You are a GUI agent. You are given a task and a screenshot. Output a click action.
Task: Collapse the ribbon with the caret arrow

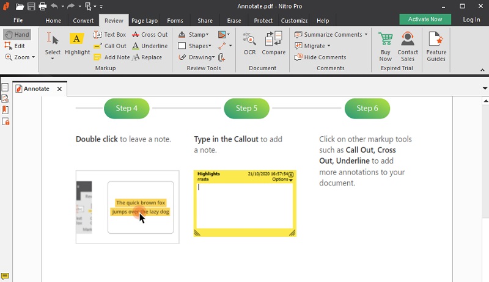tap(482, 70)
